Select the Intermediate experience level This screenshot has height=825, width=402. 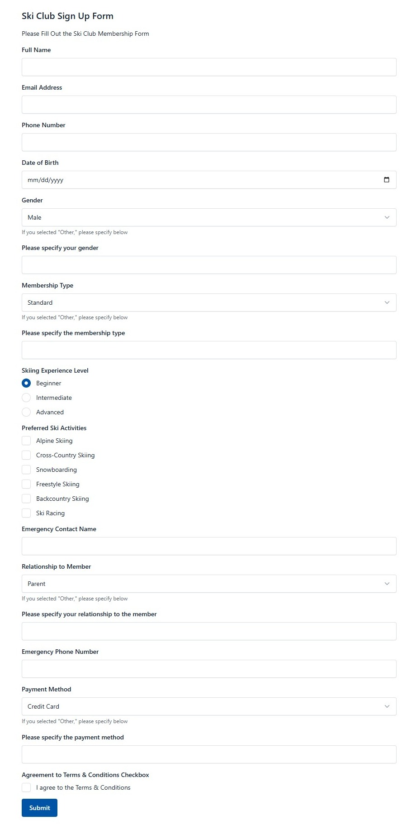click(26, 398)
